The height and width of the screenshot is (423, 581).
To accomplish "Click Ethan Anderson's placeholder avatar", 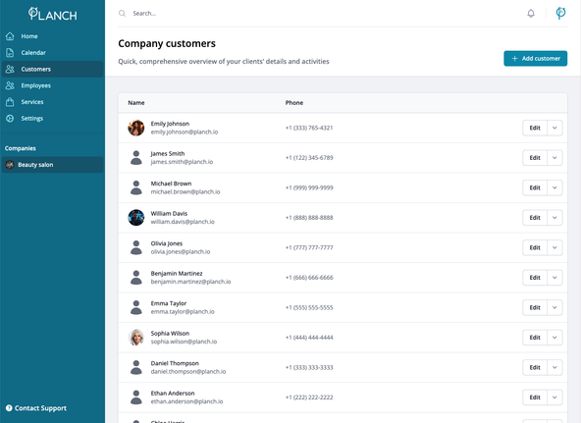I will [136, 397].
